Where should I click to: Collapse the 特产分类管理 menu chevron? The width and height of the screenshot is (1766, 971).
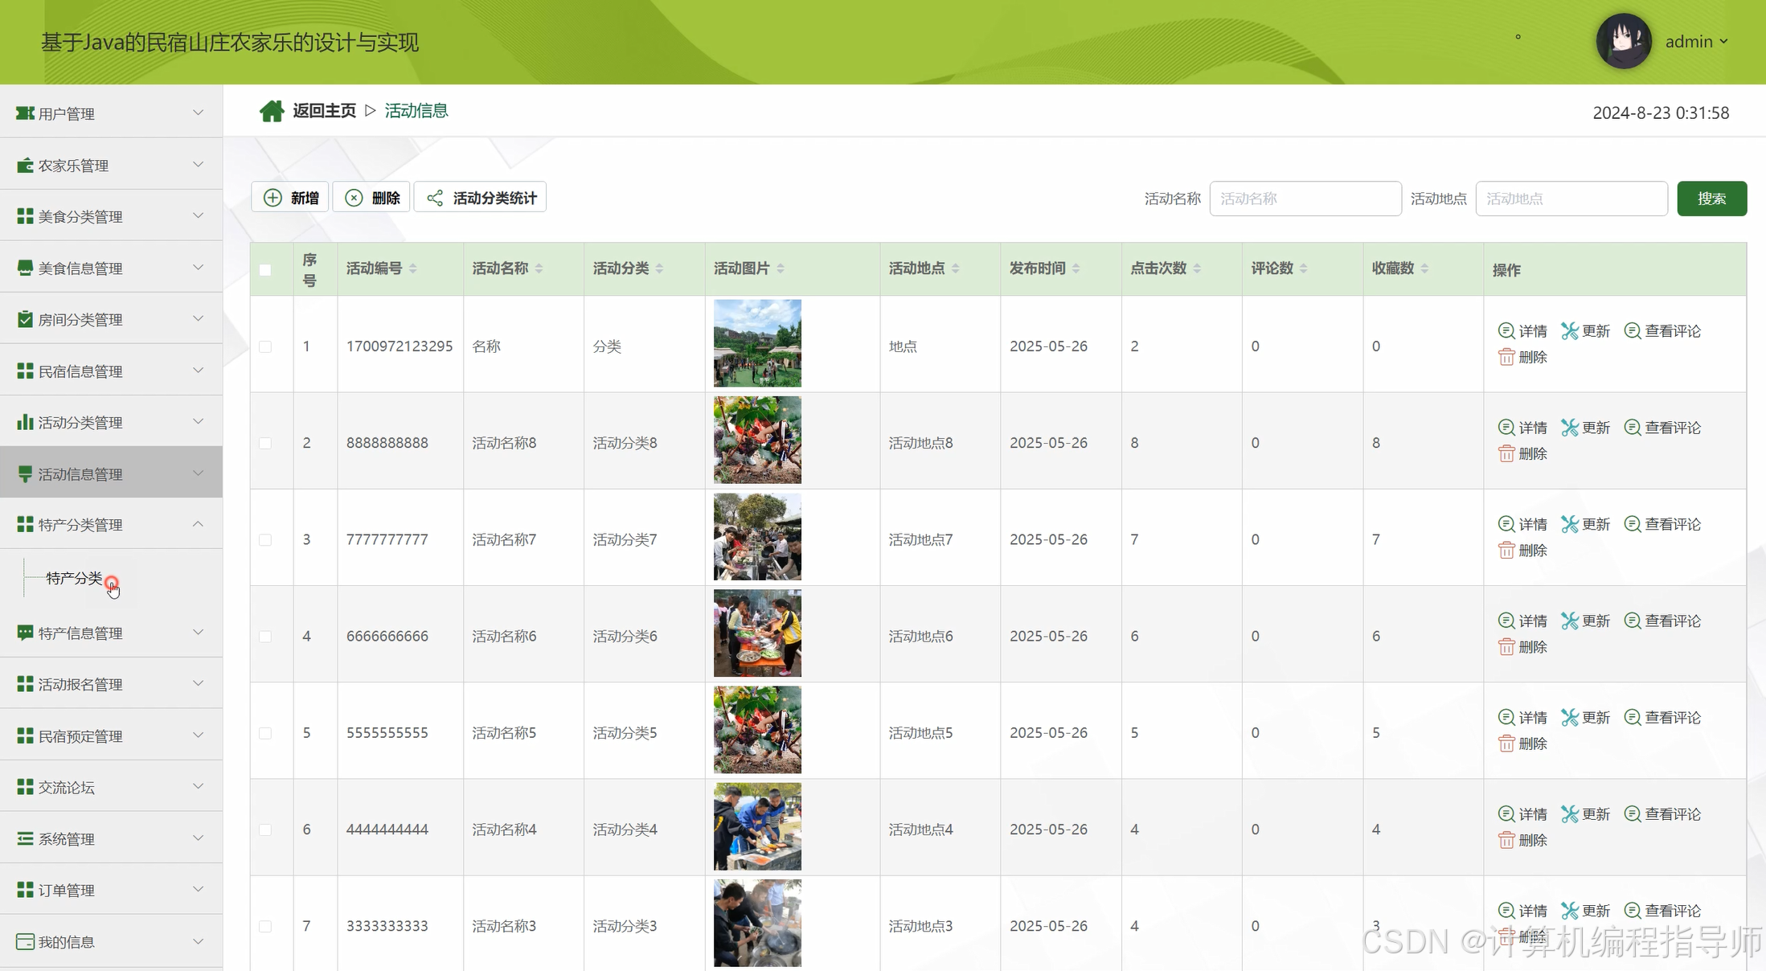click(198, 524)
